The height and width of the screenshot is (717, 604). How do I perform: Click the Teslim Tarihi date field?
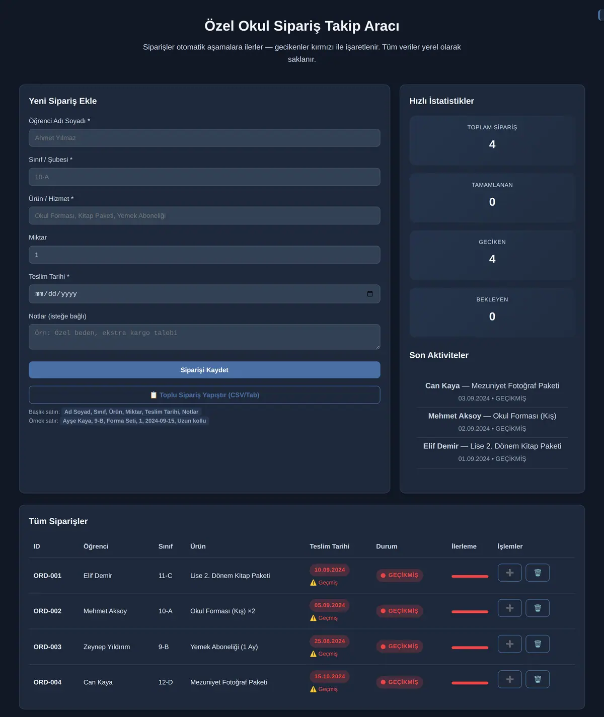coord(204,294)
